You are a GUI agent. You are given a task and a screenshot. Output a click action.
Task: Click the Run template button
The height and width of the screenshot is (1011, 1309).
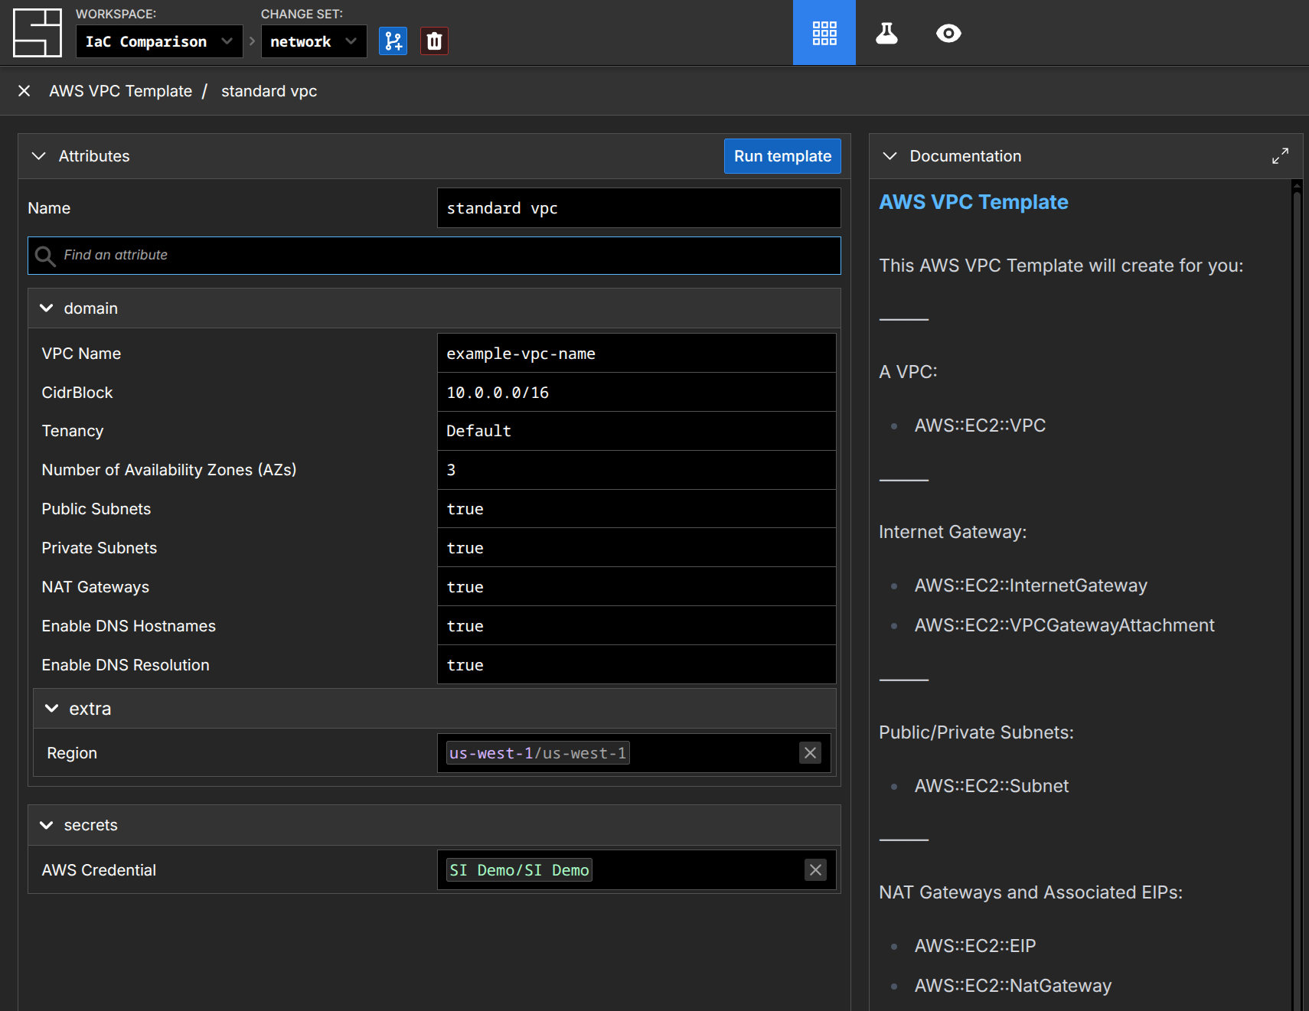click(x=782, y=156)
